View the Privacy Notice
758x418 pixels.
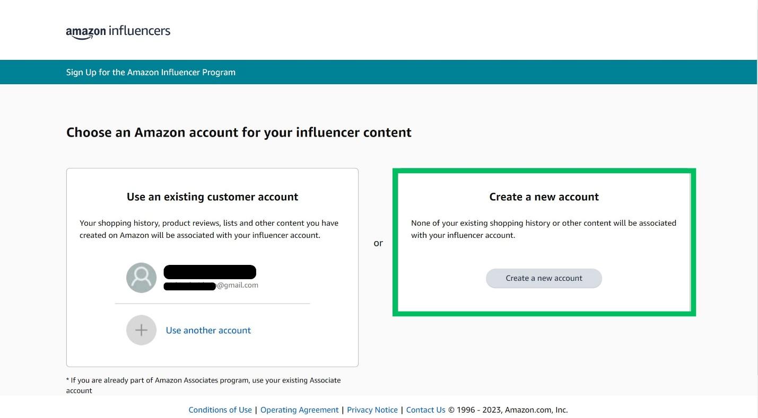click(372, 410)
